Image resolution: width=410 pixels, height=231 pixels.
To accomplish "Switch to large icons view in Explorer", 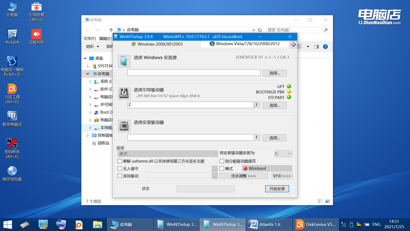I will click(x=328, y=201).
